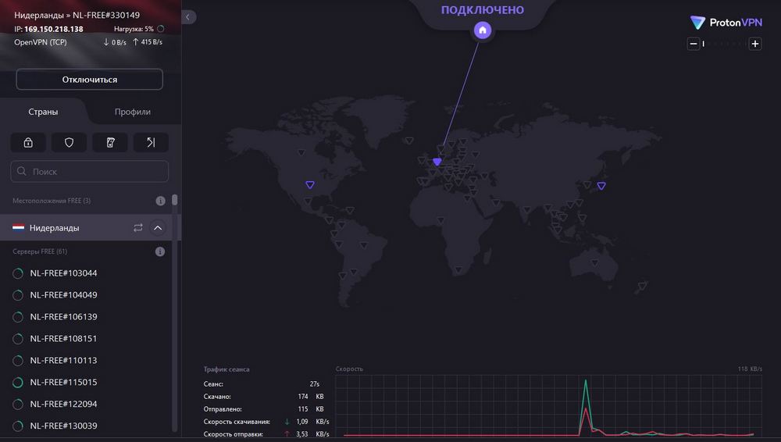Collapse the sidebar with chevron button

point(188,17)
